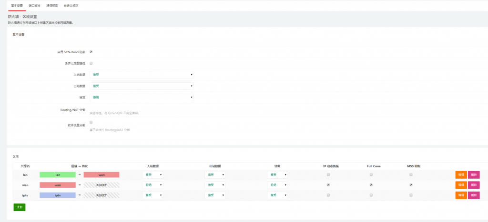Click the pink 删除 button for iptv zone

pos(474,195)
